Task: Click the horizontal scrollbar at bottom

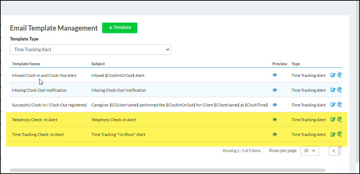Action: click(167, 170)
